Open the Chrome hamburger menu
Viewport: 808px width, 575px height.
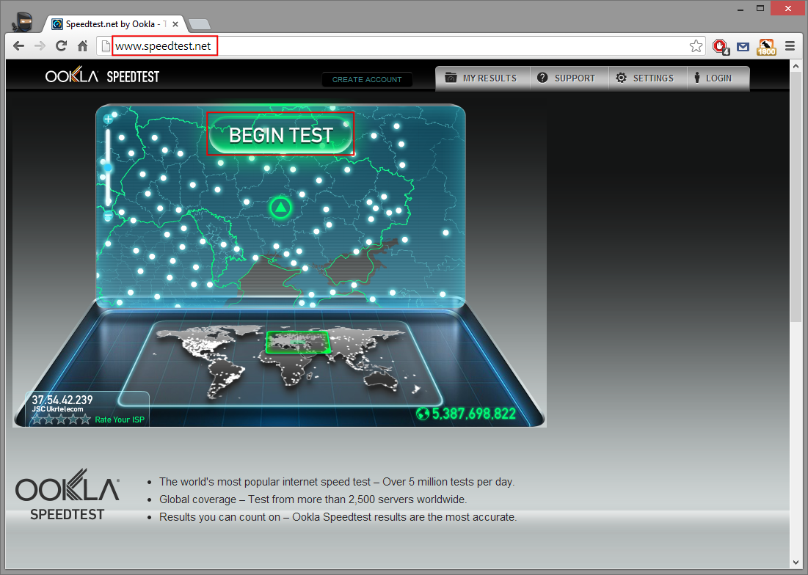point(790,46)
